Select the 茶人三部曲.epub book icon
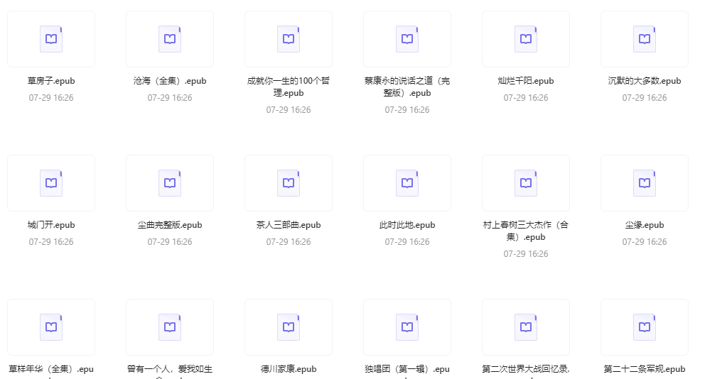Screen dimensions: 727x379 pos(289,183)
